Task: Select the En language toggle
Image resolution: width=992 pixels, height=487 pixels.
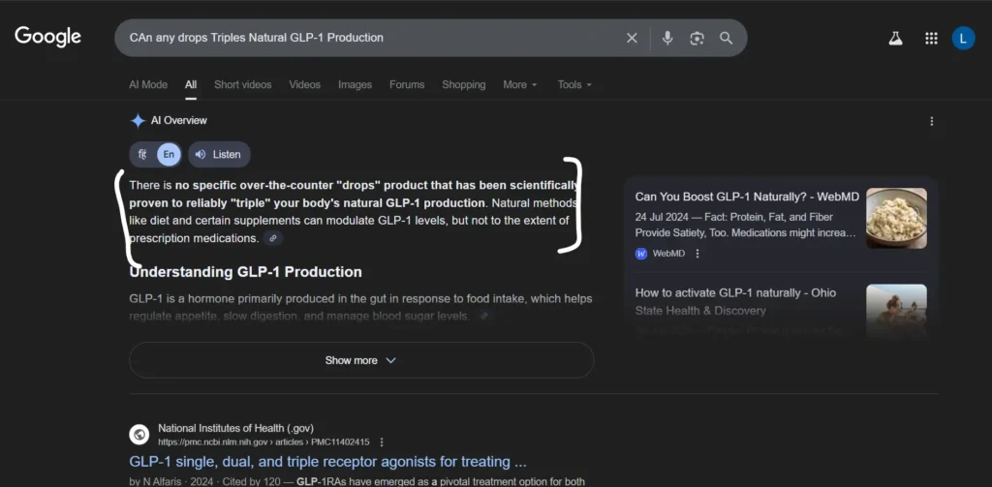Action: coord(169,154)
